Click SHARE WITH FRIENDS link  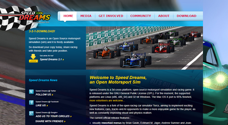tap(50, 121)
